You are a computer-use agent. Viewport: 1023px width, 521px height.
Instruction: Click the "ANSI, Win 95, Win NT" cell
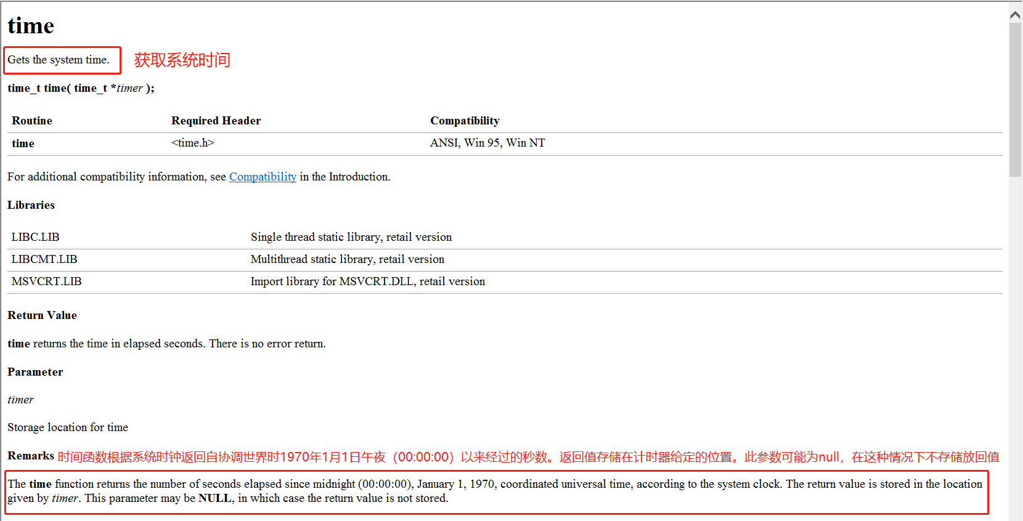coord(487,143)
